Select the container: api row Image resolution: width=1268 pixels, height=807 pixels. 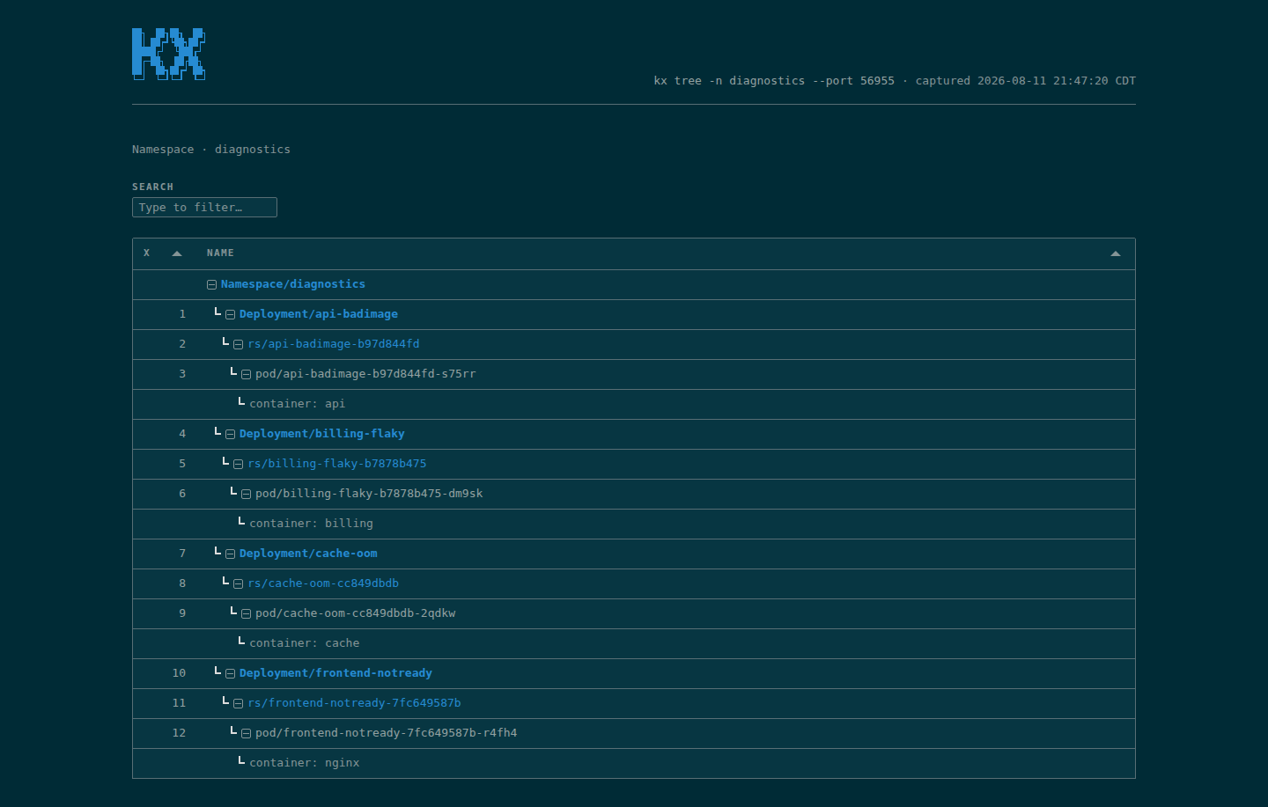pos(634,404)
